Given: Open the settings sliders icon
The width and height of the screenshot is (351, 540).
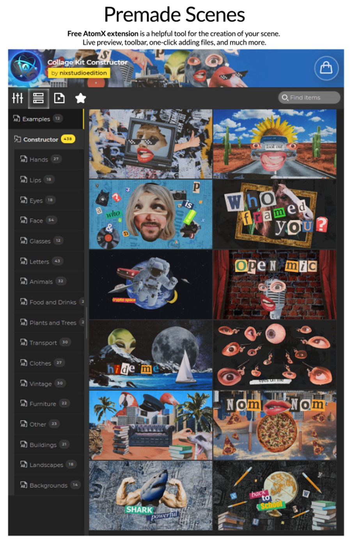Looking at the screenshot, I should (x=18, y=98).
